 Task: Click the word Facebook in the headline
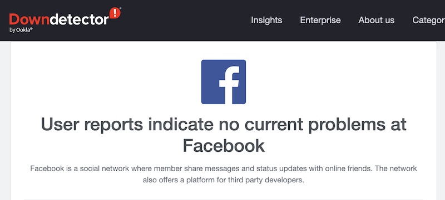pos(224,146)
